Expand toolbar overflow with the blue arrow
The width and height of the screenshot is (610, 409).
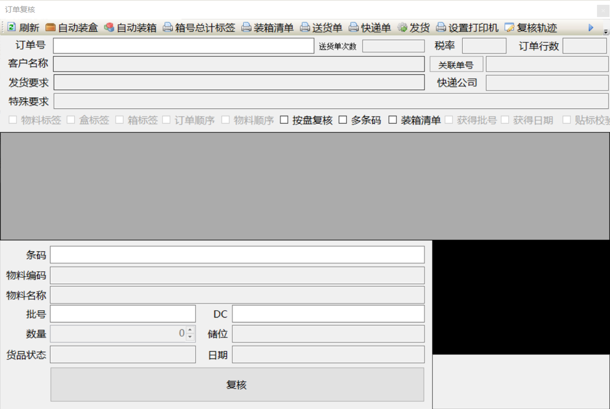[x=591, y=27]
